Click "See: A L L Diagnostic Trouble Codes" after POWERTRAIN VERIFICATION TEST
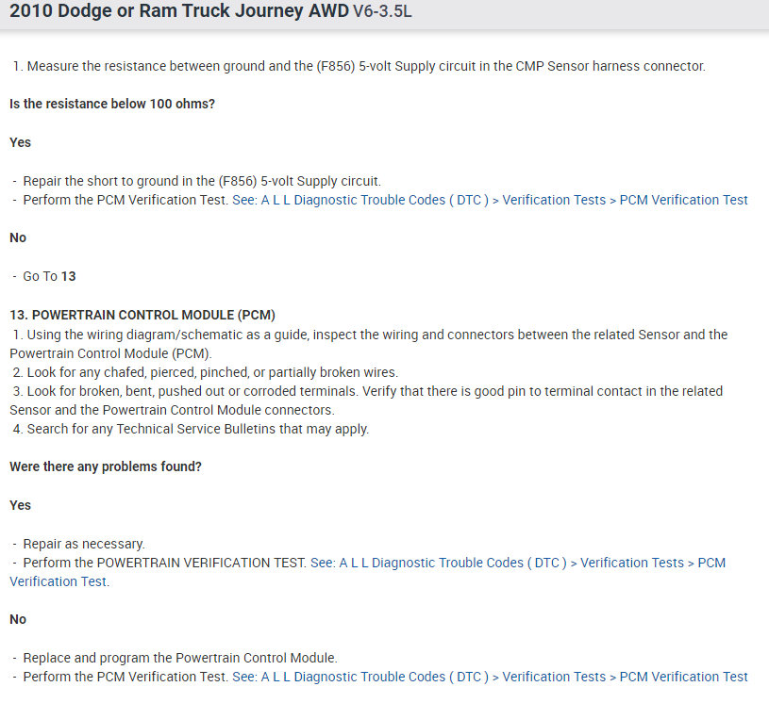Screen dimensions: 769x703 click(438, 563)
